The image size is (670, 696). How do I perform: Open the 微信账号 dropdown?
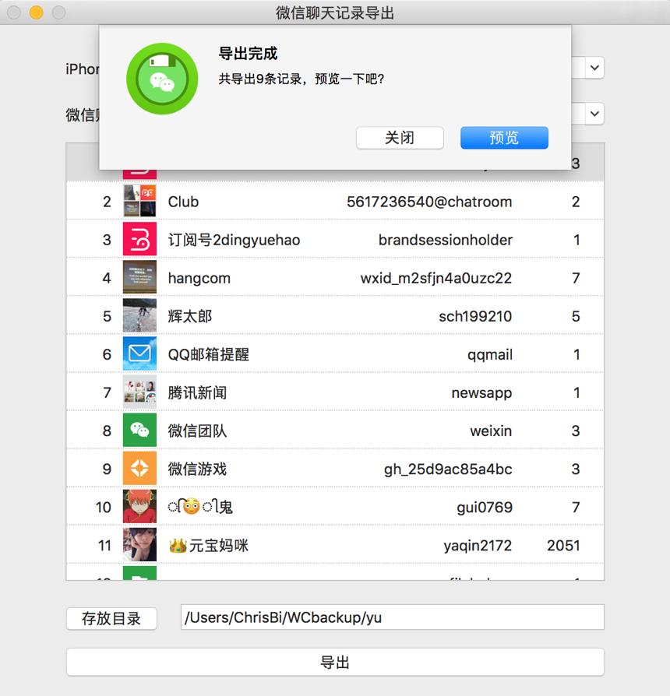[593, 114]
